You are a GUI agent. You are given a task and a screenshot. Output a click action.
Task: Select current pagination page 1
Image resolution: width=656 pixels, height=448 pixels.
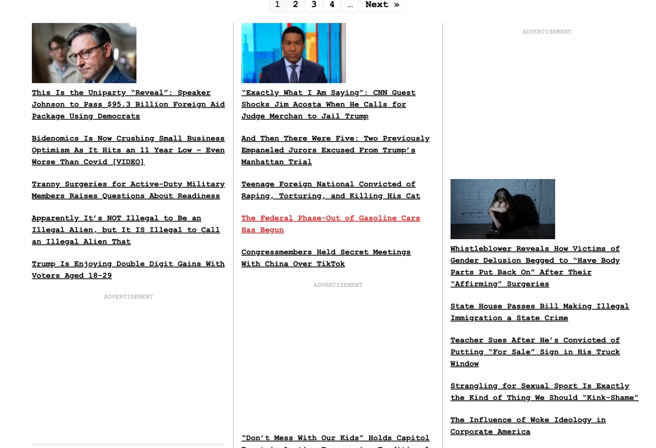tap(277, 5)
